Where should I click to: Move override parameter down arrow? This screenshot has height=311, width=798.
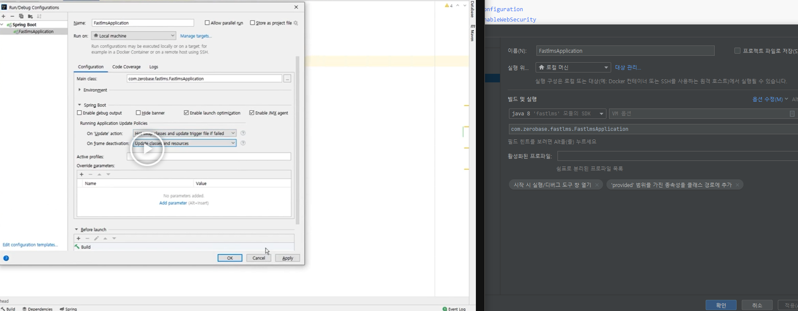tap(108, 174)
